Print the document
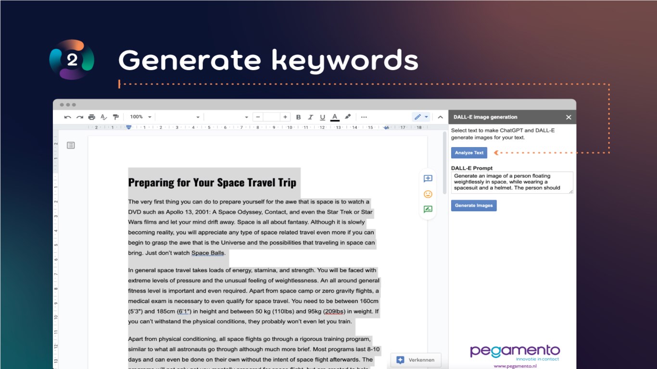The height and width of the screenshot is (369, 657). (x=91, y=117)
